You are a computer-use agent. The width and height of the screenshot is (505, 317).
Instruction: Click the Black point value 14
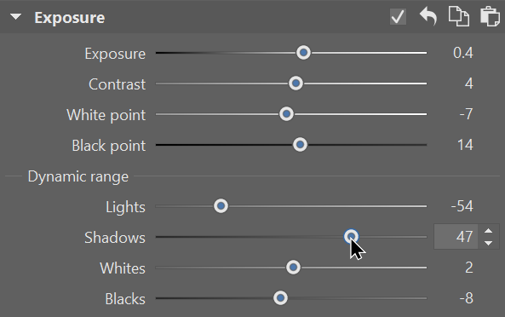(465, 145)
